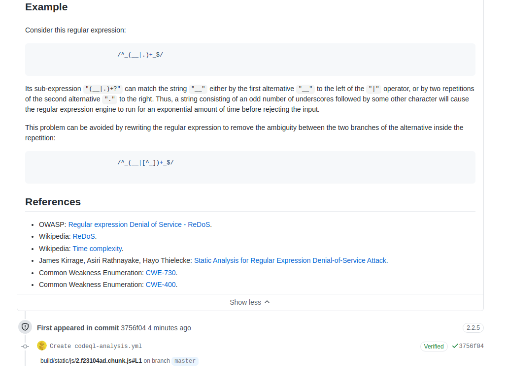Select the Example section heading
This screenshot has height=381, width=507.
point(46,7)
